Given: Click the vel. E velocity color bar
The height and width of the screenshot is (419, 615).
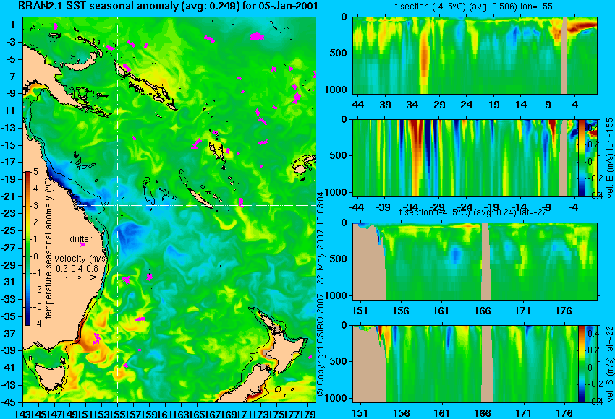Looking at the screenshot, I should point(581,157).
